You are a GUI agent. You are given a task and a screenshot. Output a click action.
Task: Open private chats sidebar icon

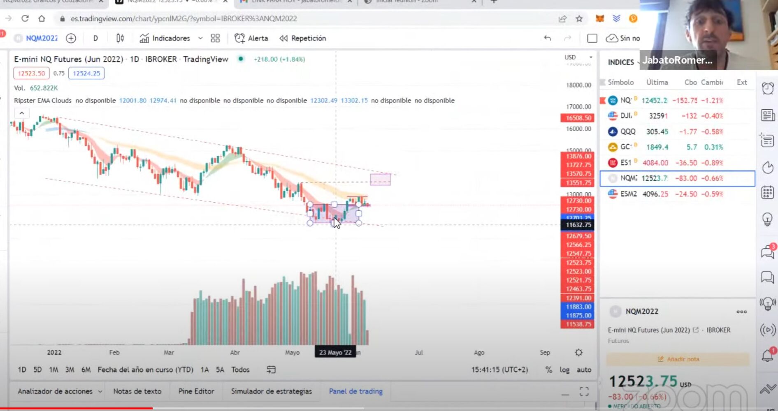click(768, 278)
